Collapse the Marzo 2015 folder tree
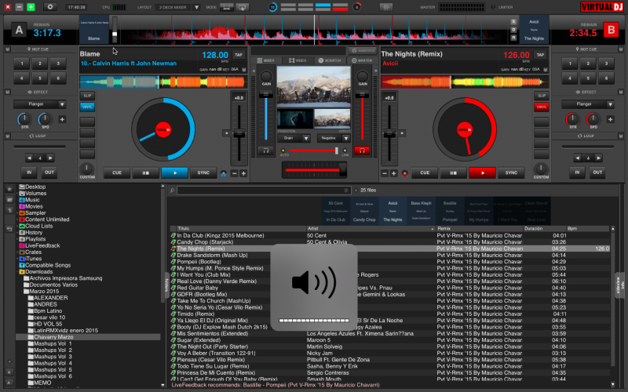The image size is (628, 392). click(23, 291)
